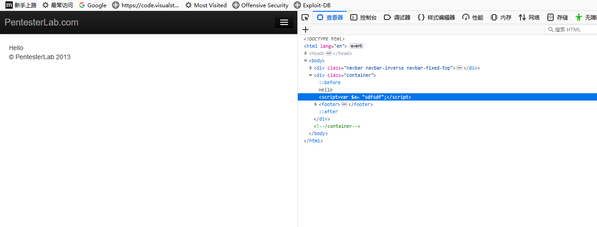Select the closing body tag line
This screenshot has height=227, width=597.
(318, 133)
